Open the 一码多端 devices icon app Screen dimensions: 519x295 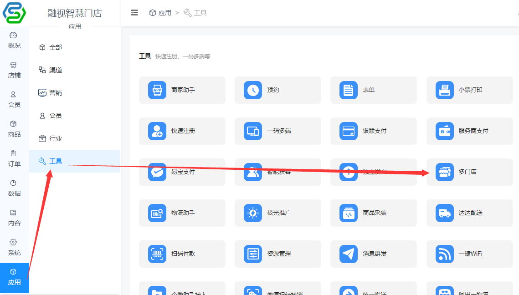click(277, 131)
